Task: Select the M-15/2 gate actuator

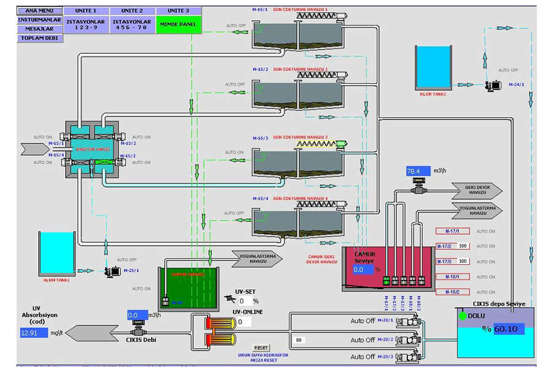Action: (120, 137)
